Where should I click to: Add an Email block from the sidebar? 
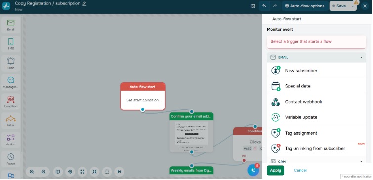[11, 25]
